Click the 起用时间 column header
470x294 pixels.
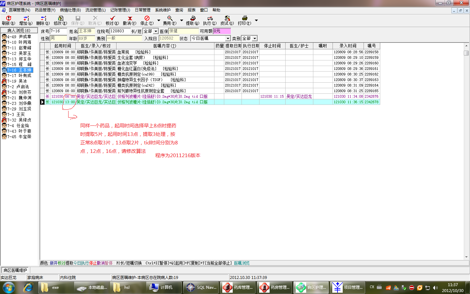63,46
